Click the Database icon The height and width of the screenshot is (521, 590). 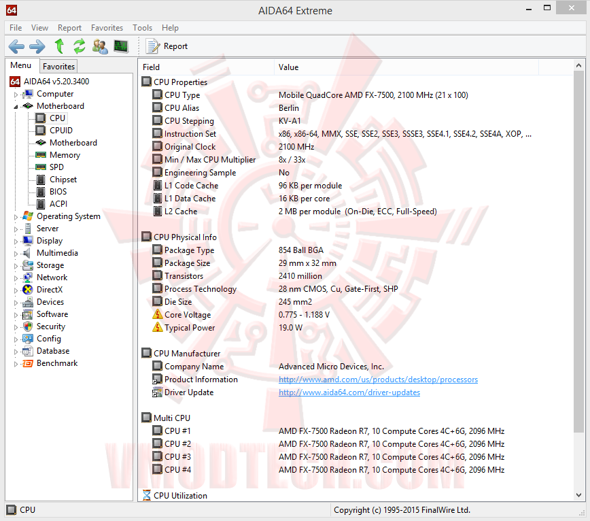click(27, 351)
